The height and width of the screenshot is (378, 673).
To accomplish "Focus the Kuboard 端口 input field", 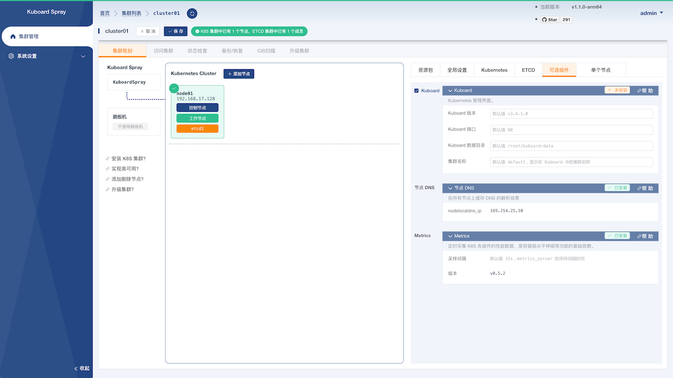I will (571, 130).
